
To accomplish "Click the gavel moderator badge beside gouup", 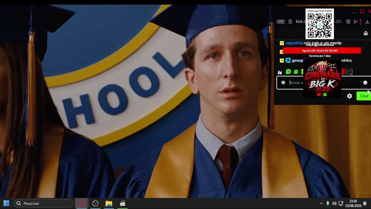I will click(x=288, y=60).
